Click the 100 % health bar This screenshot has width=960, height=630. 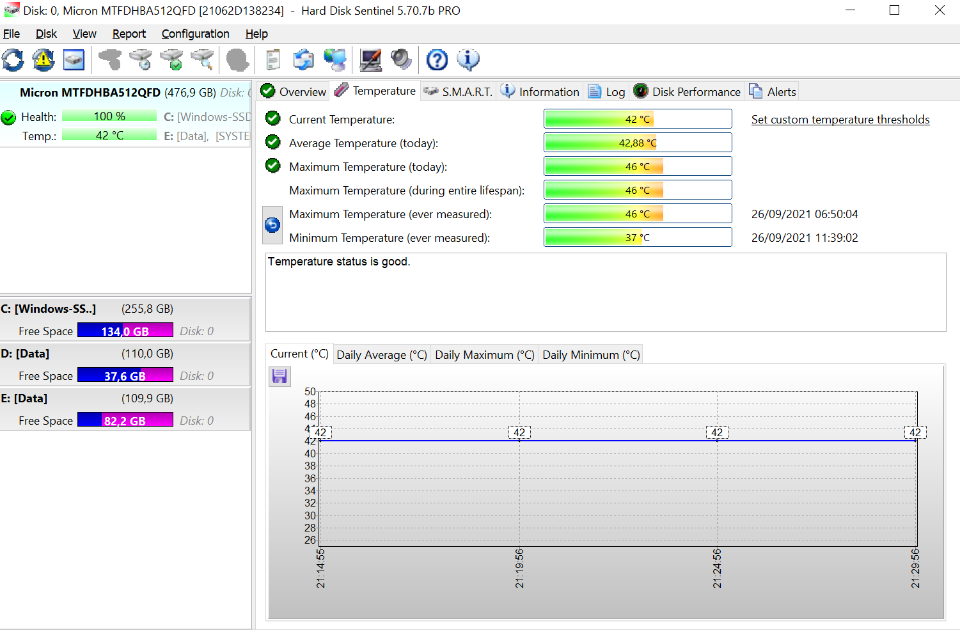109,116
